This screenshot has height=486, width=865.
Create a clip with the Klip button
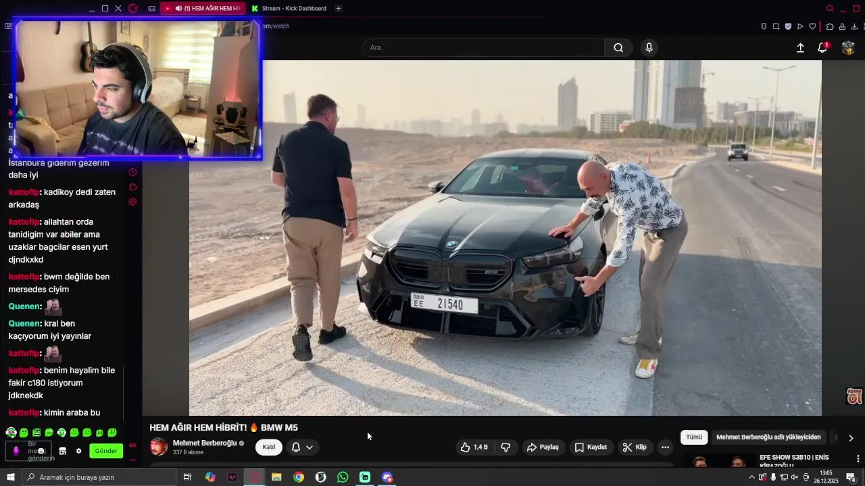coord(635,447)
